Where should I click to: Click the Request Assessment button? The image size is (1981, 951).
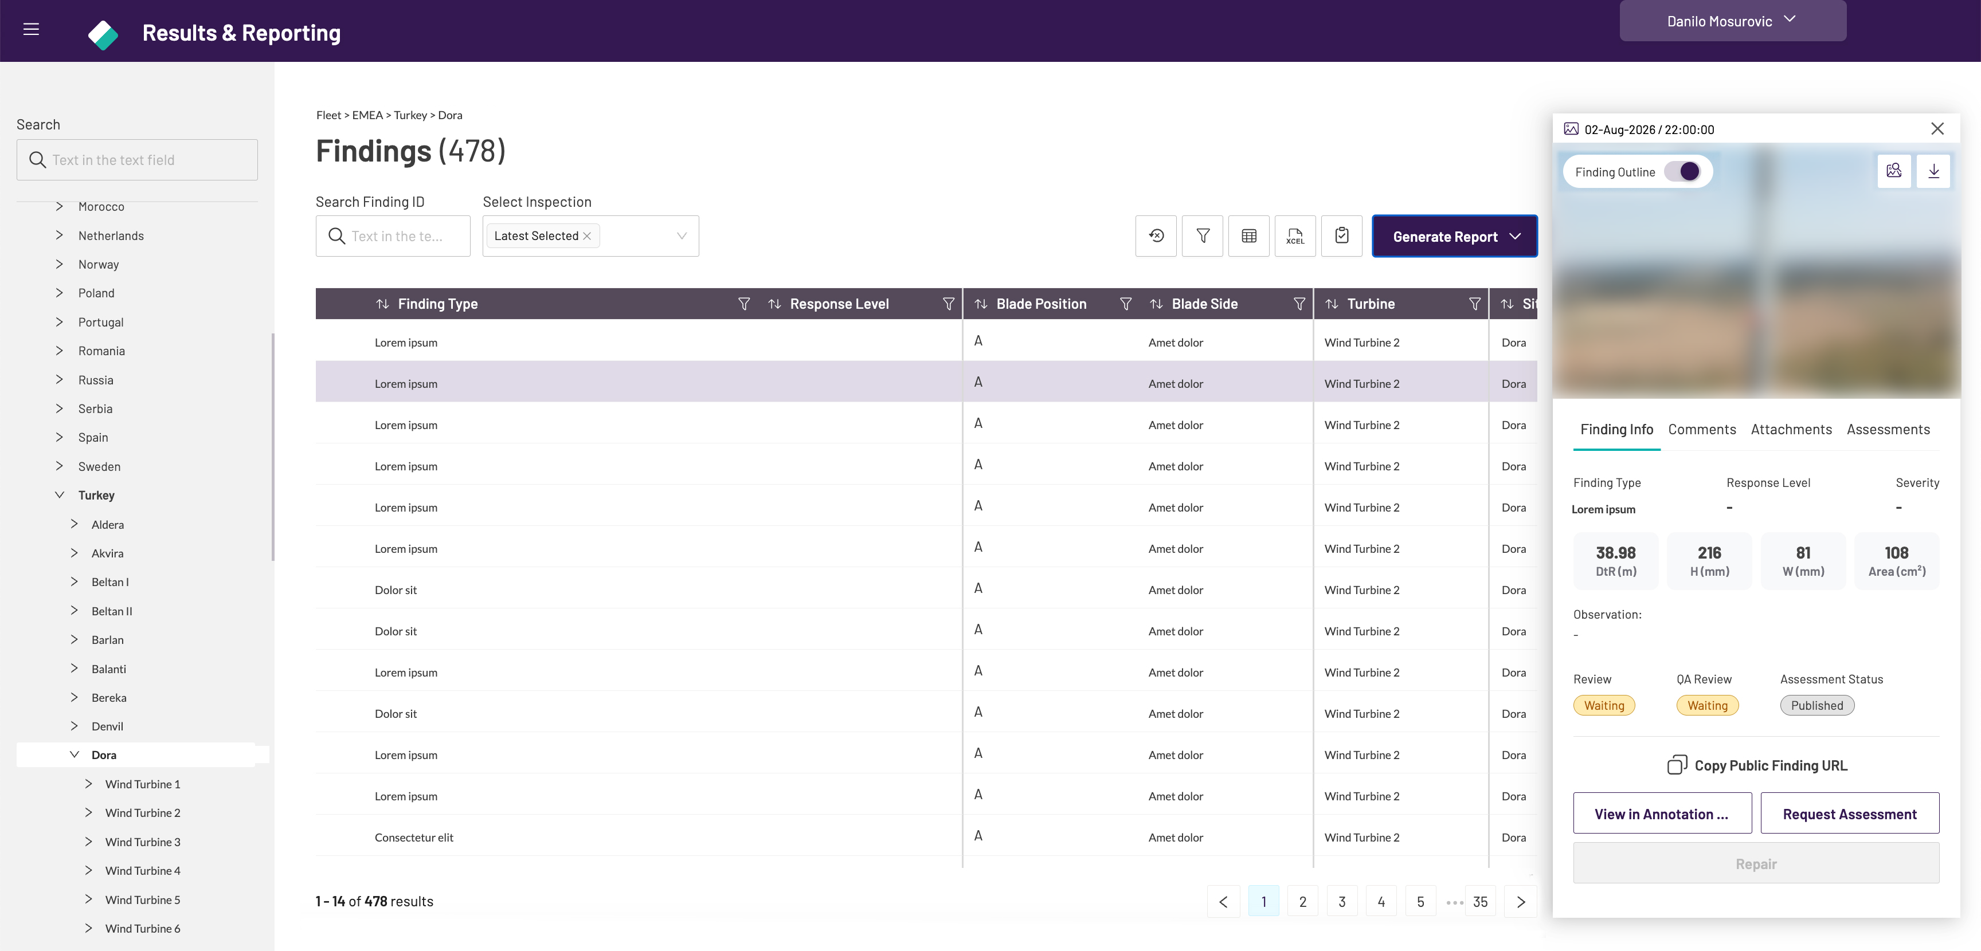1850,814
